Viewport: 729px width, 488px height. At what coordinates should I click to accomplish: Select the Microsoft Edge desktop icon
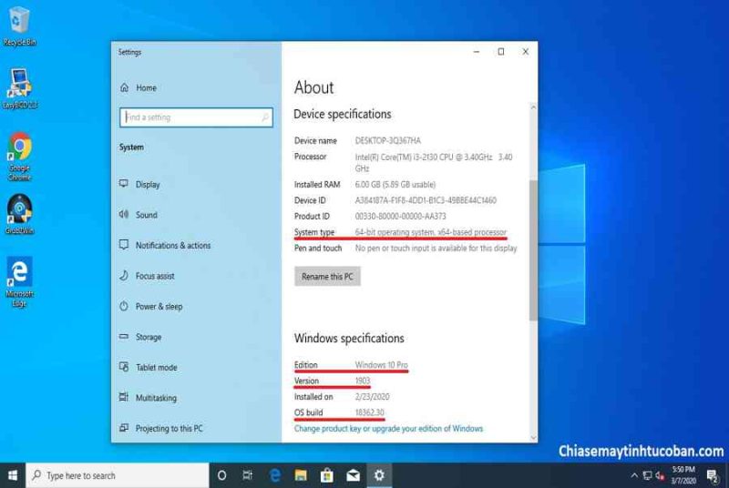pos(19,282)
